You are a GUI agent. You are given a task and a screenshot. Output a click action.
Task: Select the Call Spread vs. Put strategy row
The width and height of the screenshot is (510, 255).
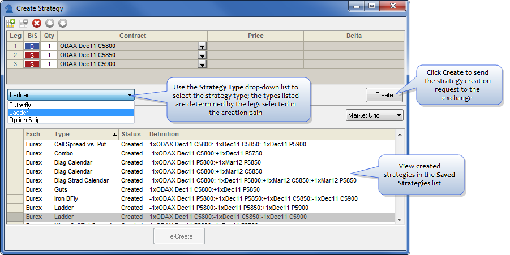coord(201,144)
